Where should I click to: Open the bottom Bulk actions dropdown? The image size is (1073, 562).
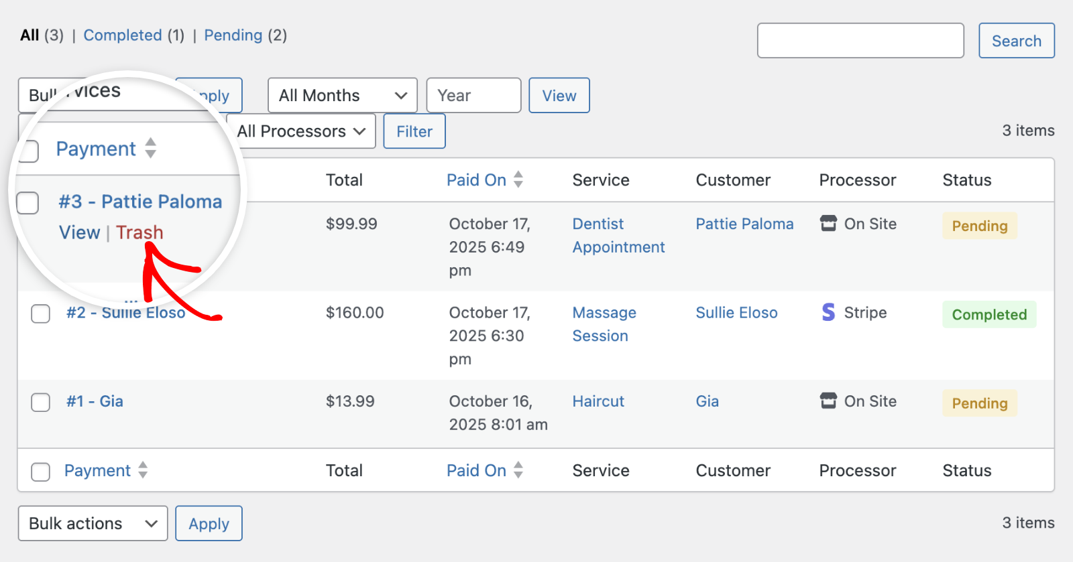click(93, 523)
